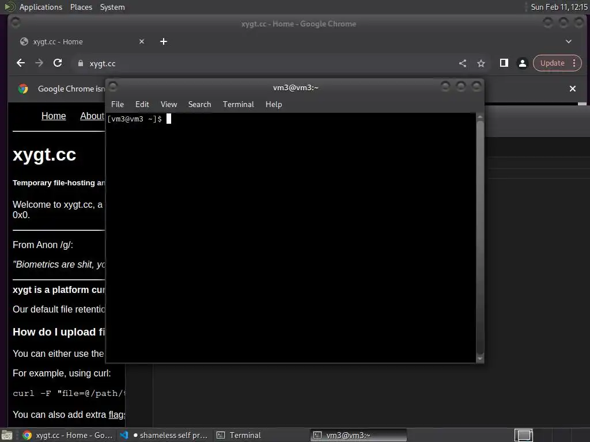Click the curl -F example command text
Image resolution: width=590 pixels, height=442 pixels.
tap(69, 394)
